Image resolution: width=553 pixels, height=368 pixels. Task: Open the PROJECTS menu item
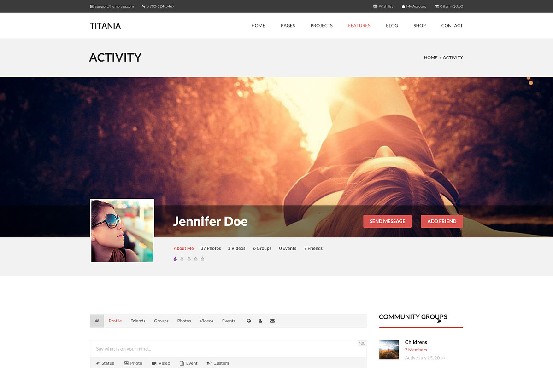(x=321, y=26)
